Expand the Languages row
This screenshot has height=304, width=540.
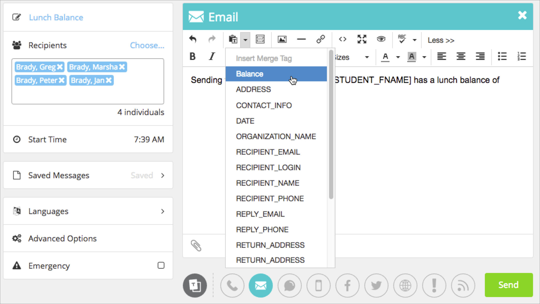tap(88, 211)
